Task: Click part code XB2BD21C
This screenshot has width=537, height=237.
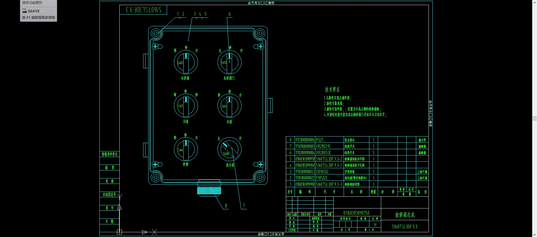Action: click(323, 146)
